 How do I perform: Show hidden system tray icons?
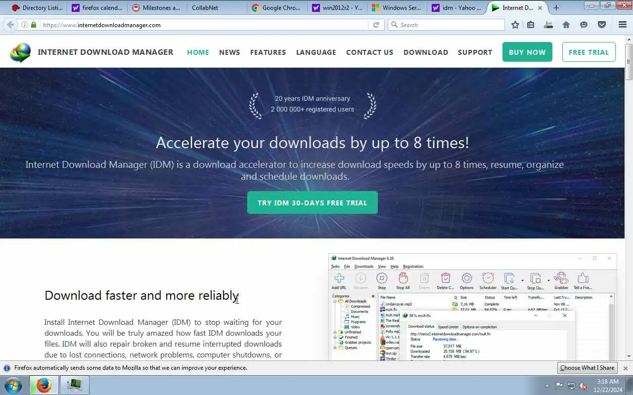(547, 386)
